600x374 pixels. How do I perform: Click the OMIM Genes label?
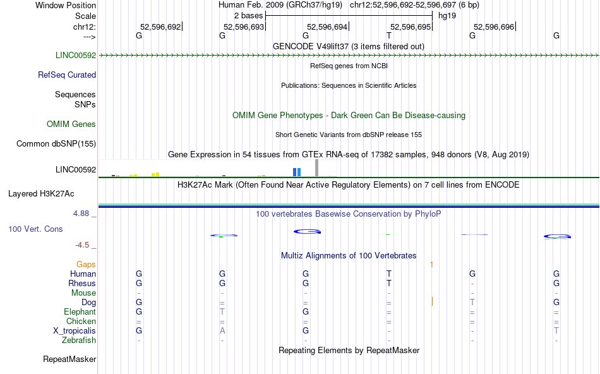point(71,124)
